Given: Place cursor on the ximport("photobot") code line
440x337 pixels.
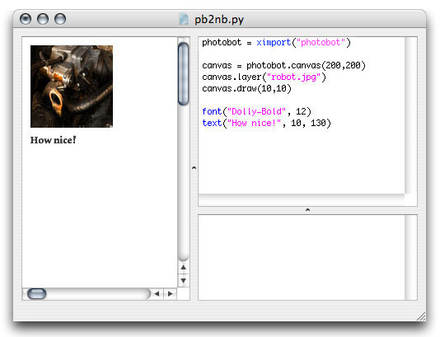Looking at the screenshot, I should coord(276,43).
